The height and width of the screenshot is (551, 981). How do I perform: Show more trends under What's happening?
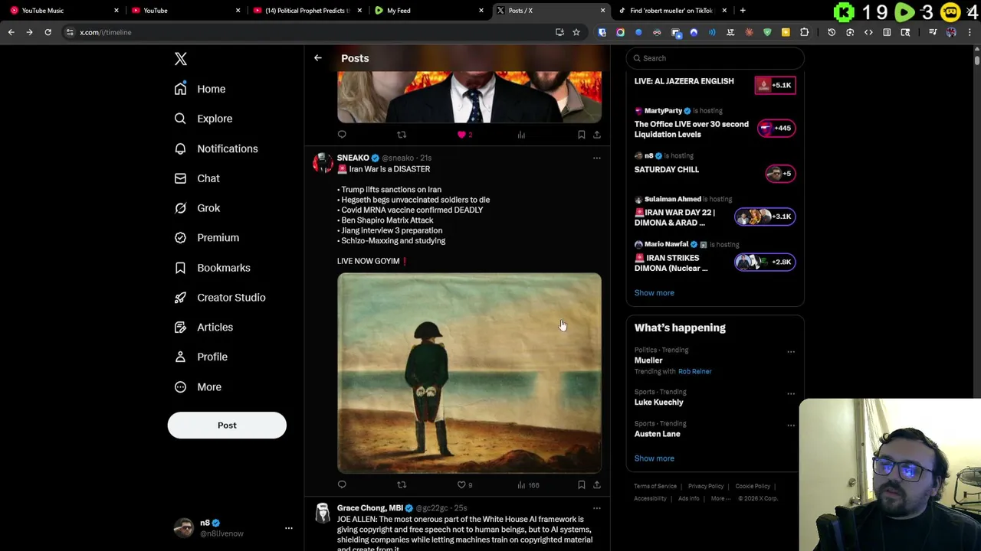click(x=654, y=458)
